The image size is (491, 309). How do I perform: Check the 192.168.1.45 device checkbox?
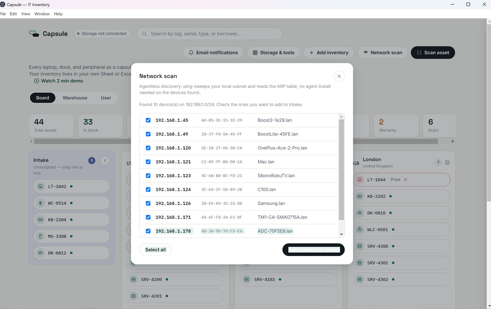click(x=148, y=120)
